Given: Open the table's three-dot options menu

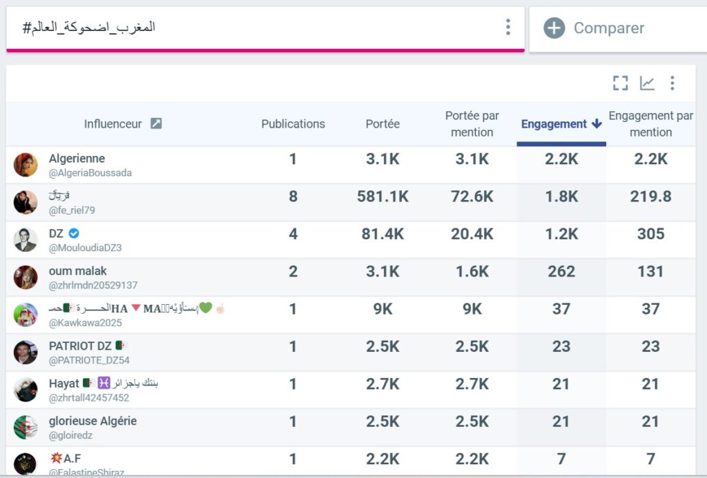Looking at the screenshot, I should coord(672,83).
